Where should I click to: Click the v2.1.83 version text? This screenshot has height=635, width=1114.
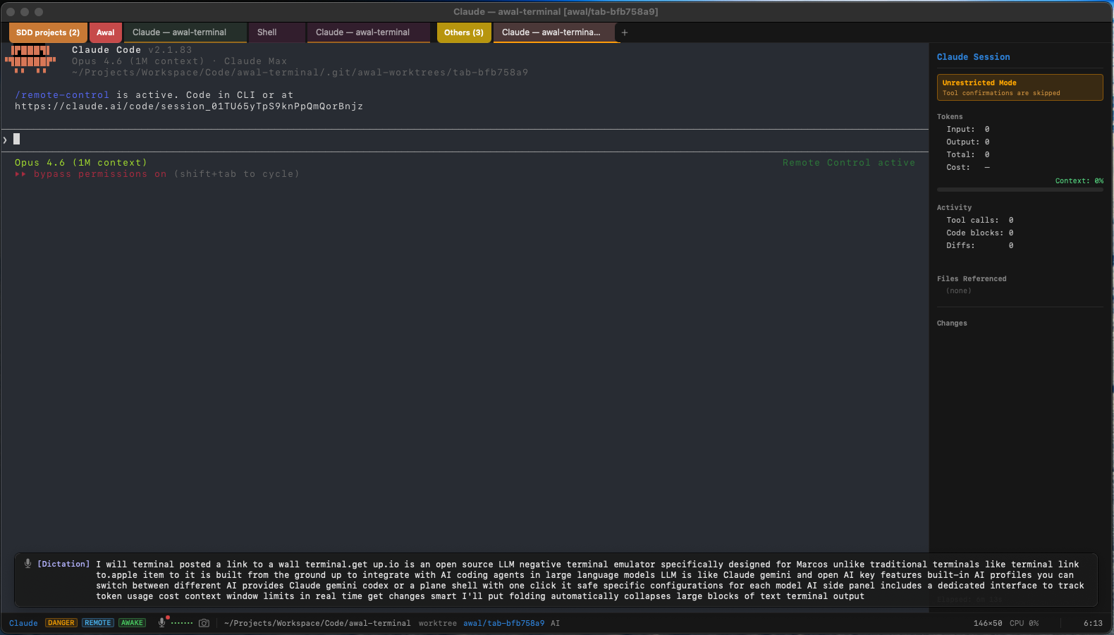pyautogui.click(x=170, y=50)
